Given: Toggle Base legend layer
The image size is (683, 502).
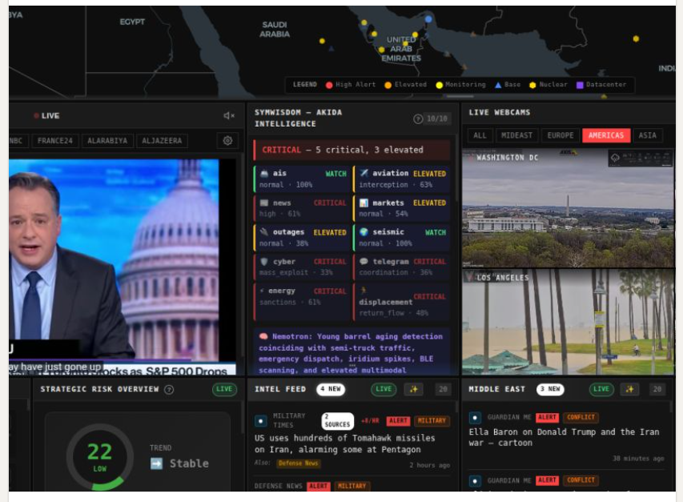Looking at the screenshot, I should 508,85.
